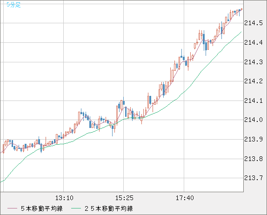
Task: Click the 13:10 time axis label
Action: coord(64,198)
